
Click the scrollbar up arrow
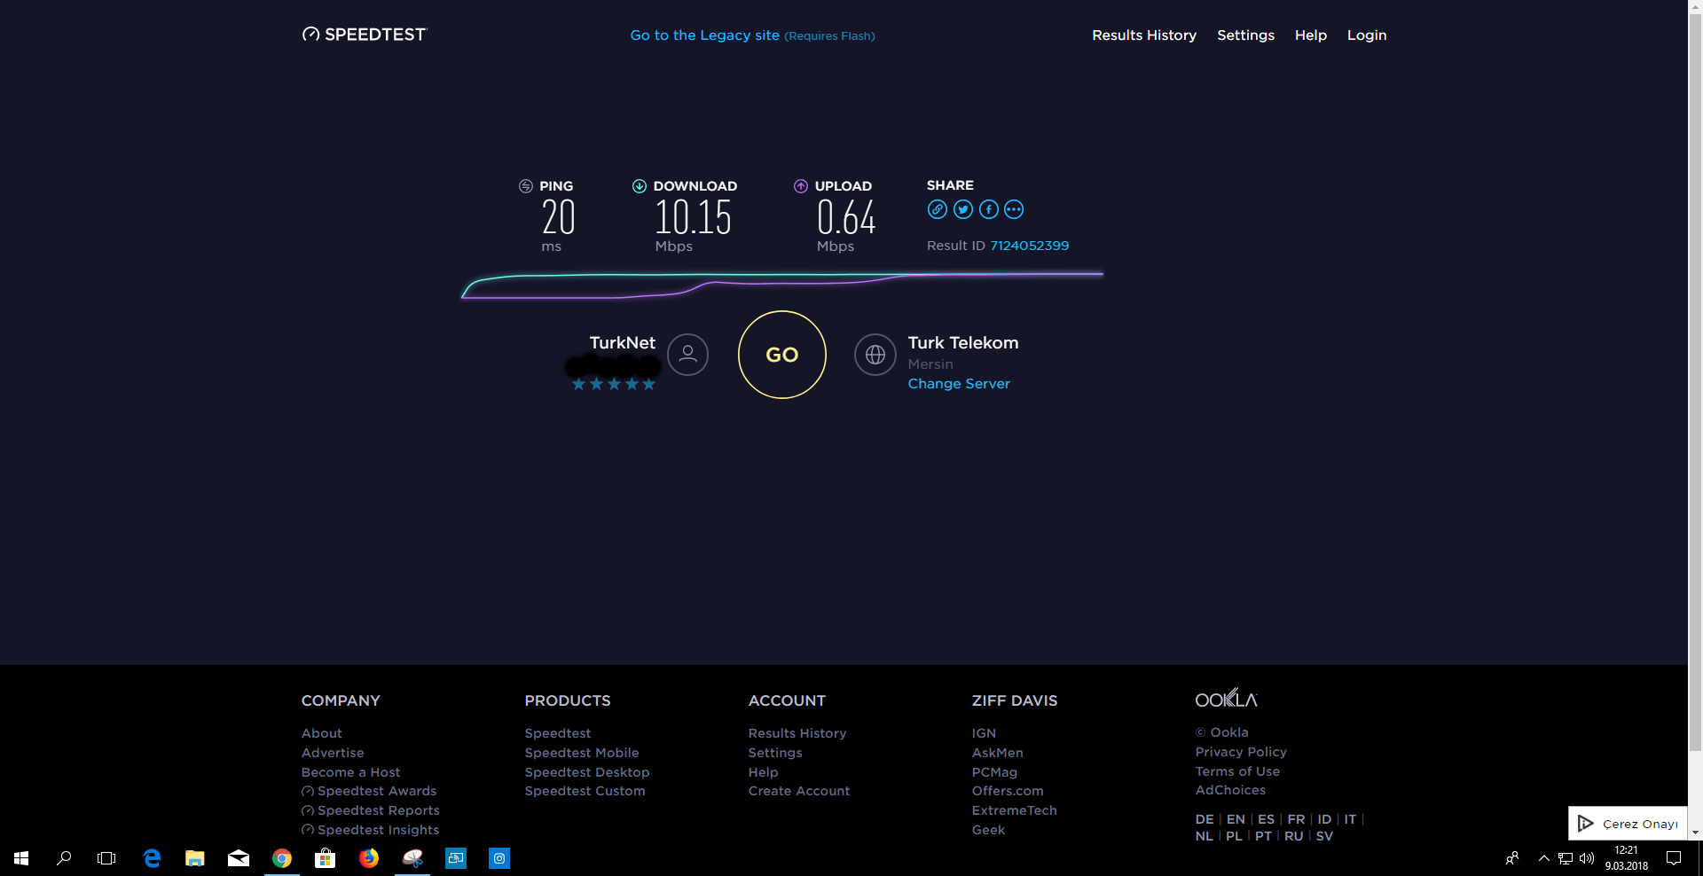tap(1695, 6)
